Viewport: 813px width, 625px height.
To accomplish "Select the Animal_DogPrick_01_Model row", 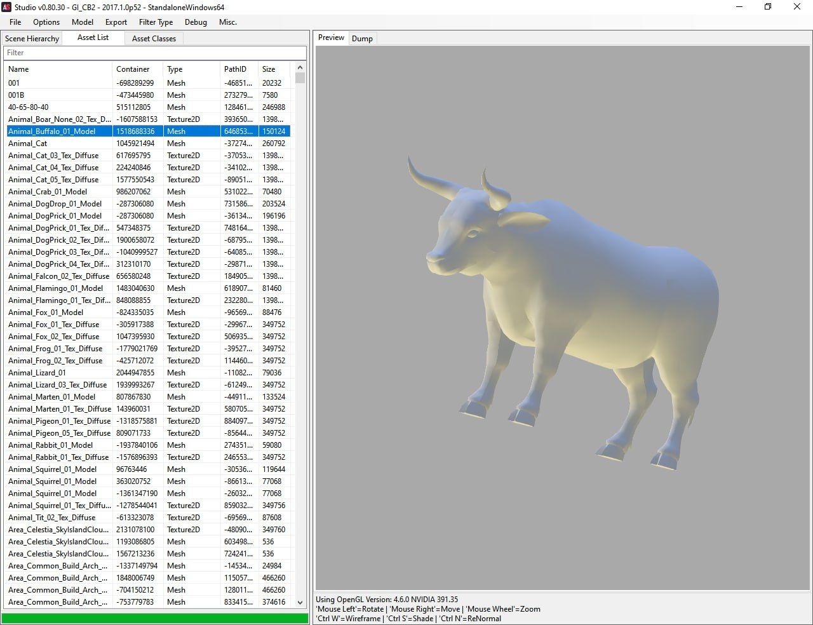I will tap(148, 216).
